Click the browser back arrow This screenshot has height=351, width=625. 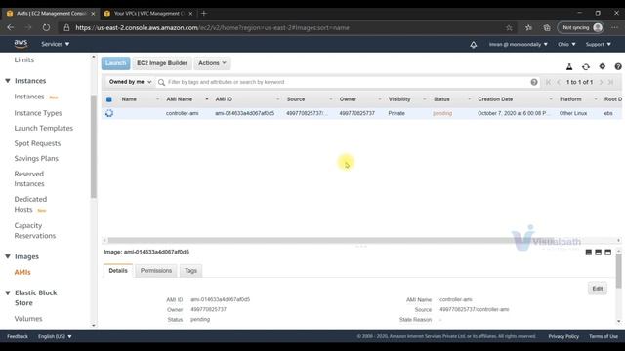pos(11,27)
